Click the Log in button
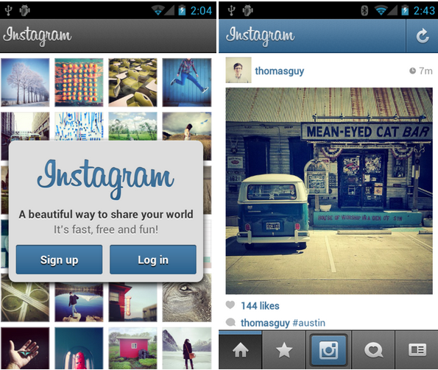The width and height of the screenshot is (438, 370). point(153,260)
